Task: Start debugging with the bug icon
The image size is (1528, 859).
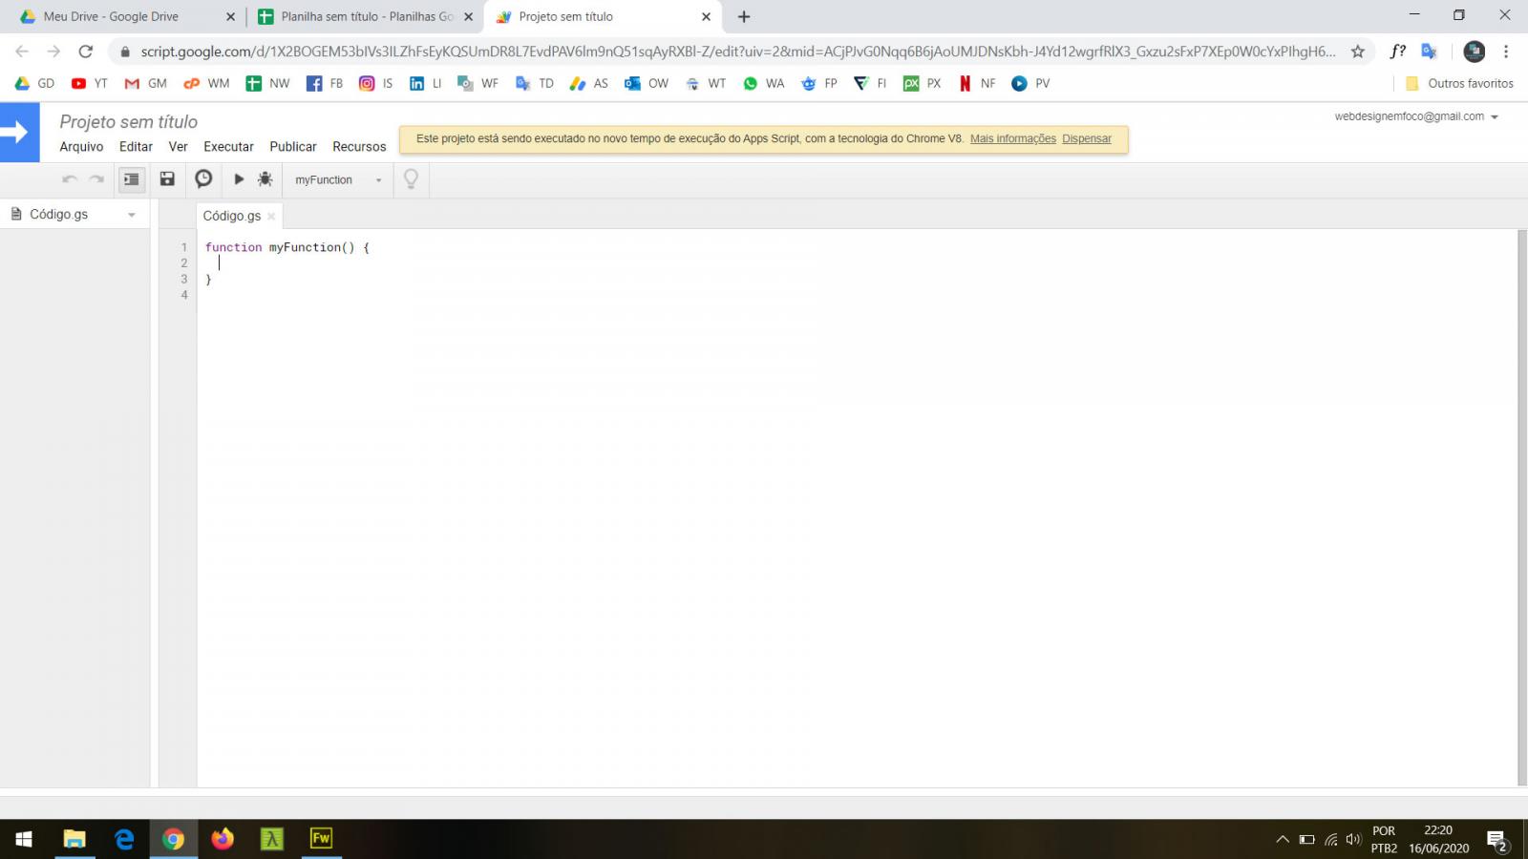Action: click(x=265, y=179)
